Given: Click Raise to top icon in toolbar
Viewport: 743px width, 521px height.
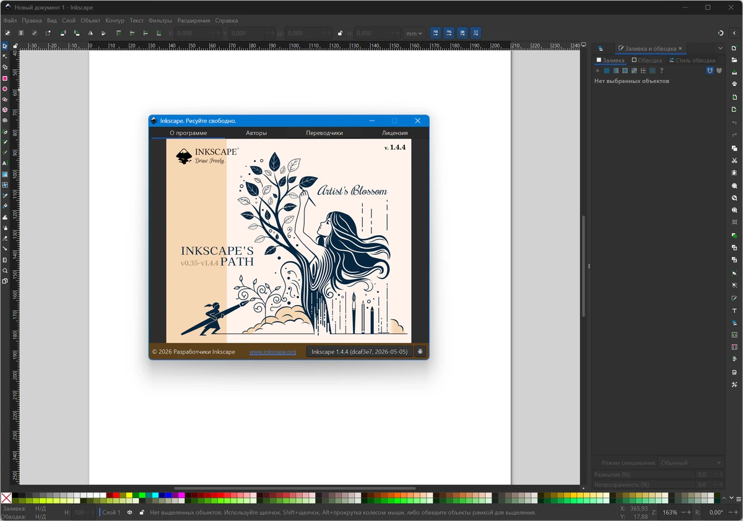Looking at the screenshot, I should (x=118, y=33).
